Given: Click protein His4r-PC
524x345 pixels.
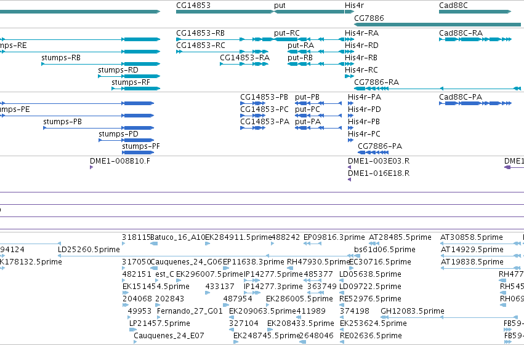Looking at the screenshot, I should coord(350,140).
